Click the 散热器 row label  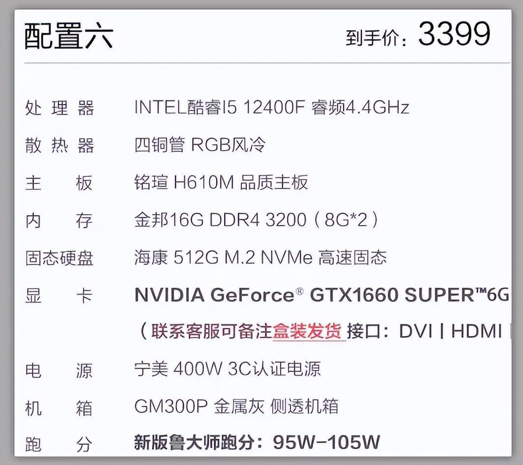[x=59, y=145]
